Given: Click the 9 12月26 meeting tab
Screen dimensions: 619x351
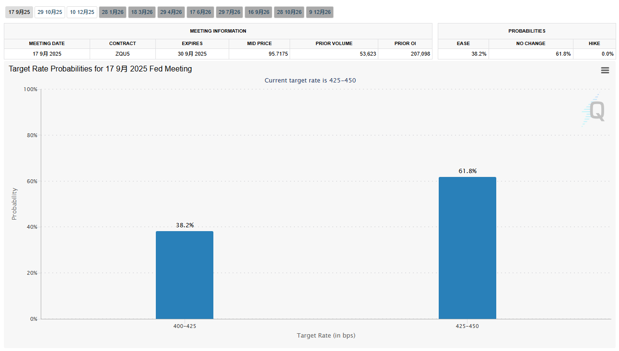Looking at the screenshot, I should pyautogui.click(x=320, y=12).
